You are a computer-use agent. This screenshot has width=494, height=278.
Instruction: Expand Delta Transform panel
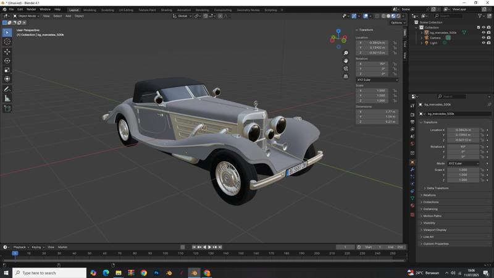438,188
